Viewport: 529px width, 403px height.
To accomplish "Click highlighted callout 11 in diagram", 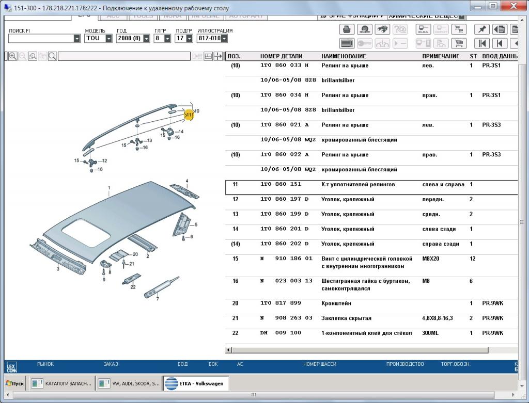I will (x=189, y=115).
